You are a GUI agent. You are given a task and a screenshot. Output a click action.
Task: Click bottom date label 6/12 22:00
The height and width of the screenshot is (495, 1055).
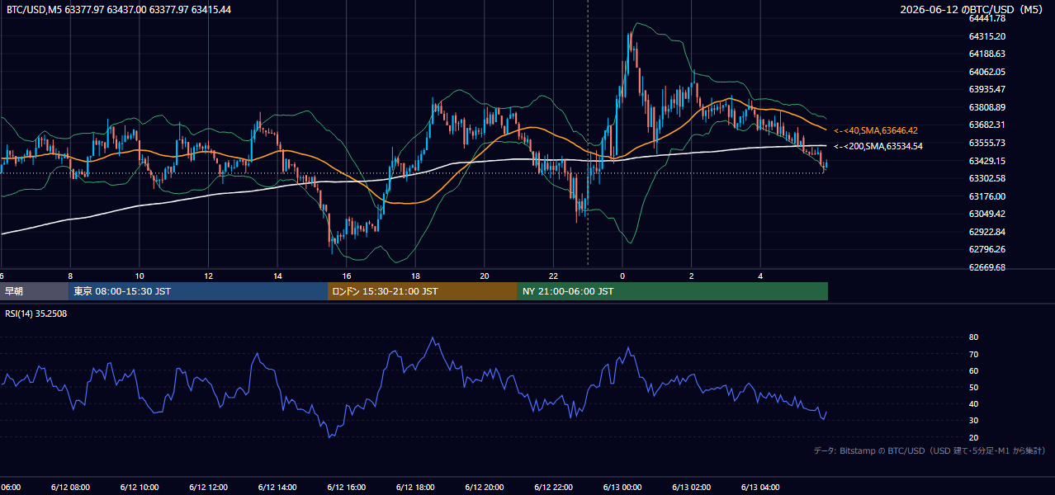click(x=553, y=487)
